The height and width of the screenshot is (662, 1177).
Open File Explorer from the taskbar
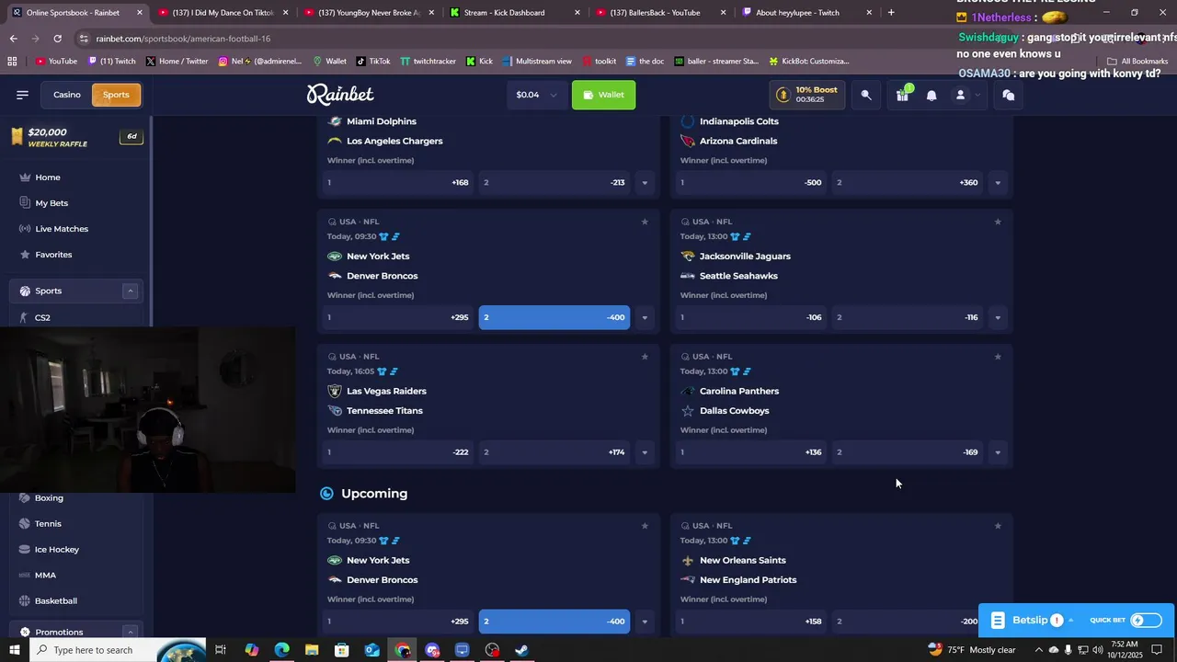(x=312, y=650)
